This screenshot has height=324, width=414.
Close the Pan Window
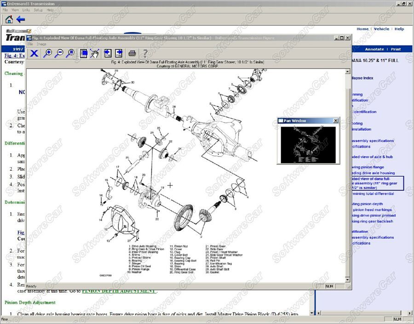[335, 121]
